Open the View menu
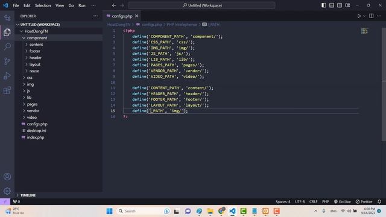The height and width of the screenshot is (217, 386). (x=60, y=5)
